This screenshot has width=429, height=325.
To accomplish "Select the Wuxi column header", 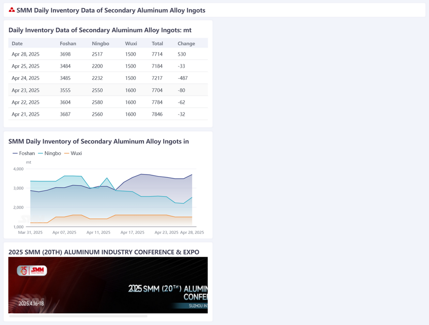I will pyautogui.click(x=131, y=44).
